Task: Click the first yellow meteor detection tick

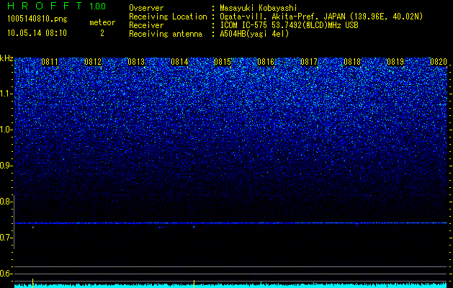Action: (x=33, y=283)
